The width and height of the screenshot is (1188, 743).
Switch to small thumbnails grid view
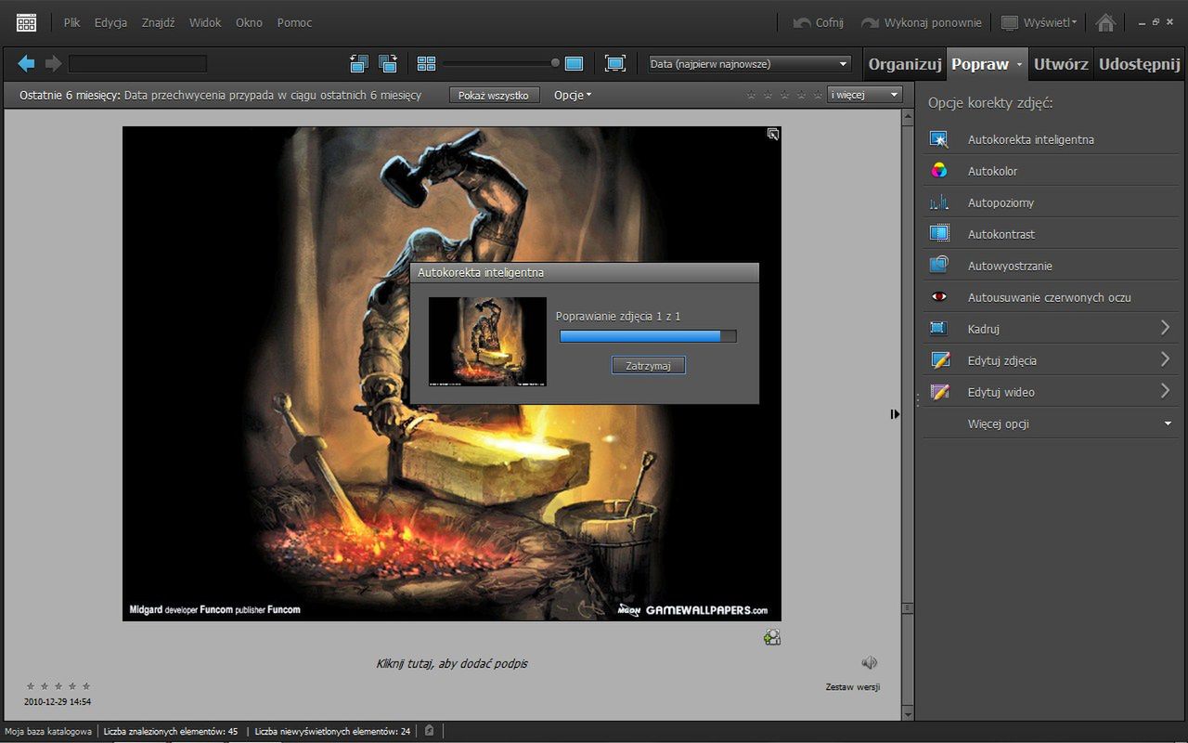click(x=426, y=63)
